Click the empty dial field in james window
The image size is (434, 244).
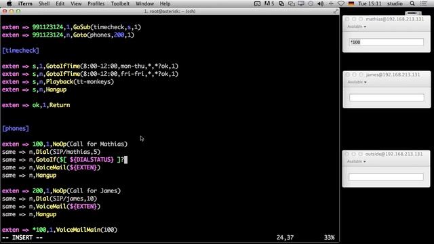(x=387, y=98)
